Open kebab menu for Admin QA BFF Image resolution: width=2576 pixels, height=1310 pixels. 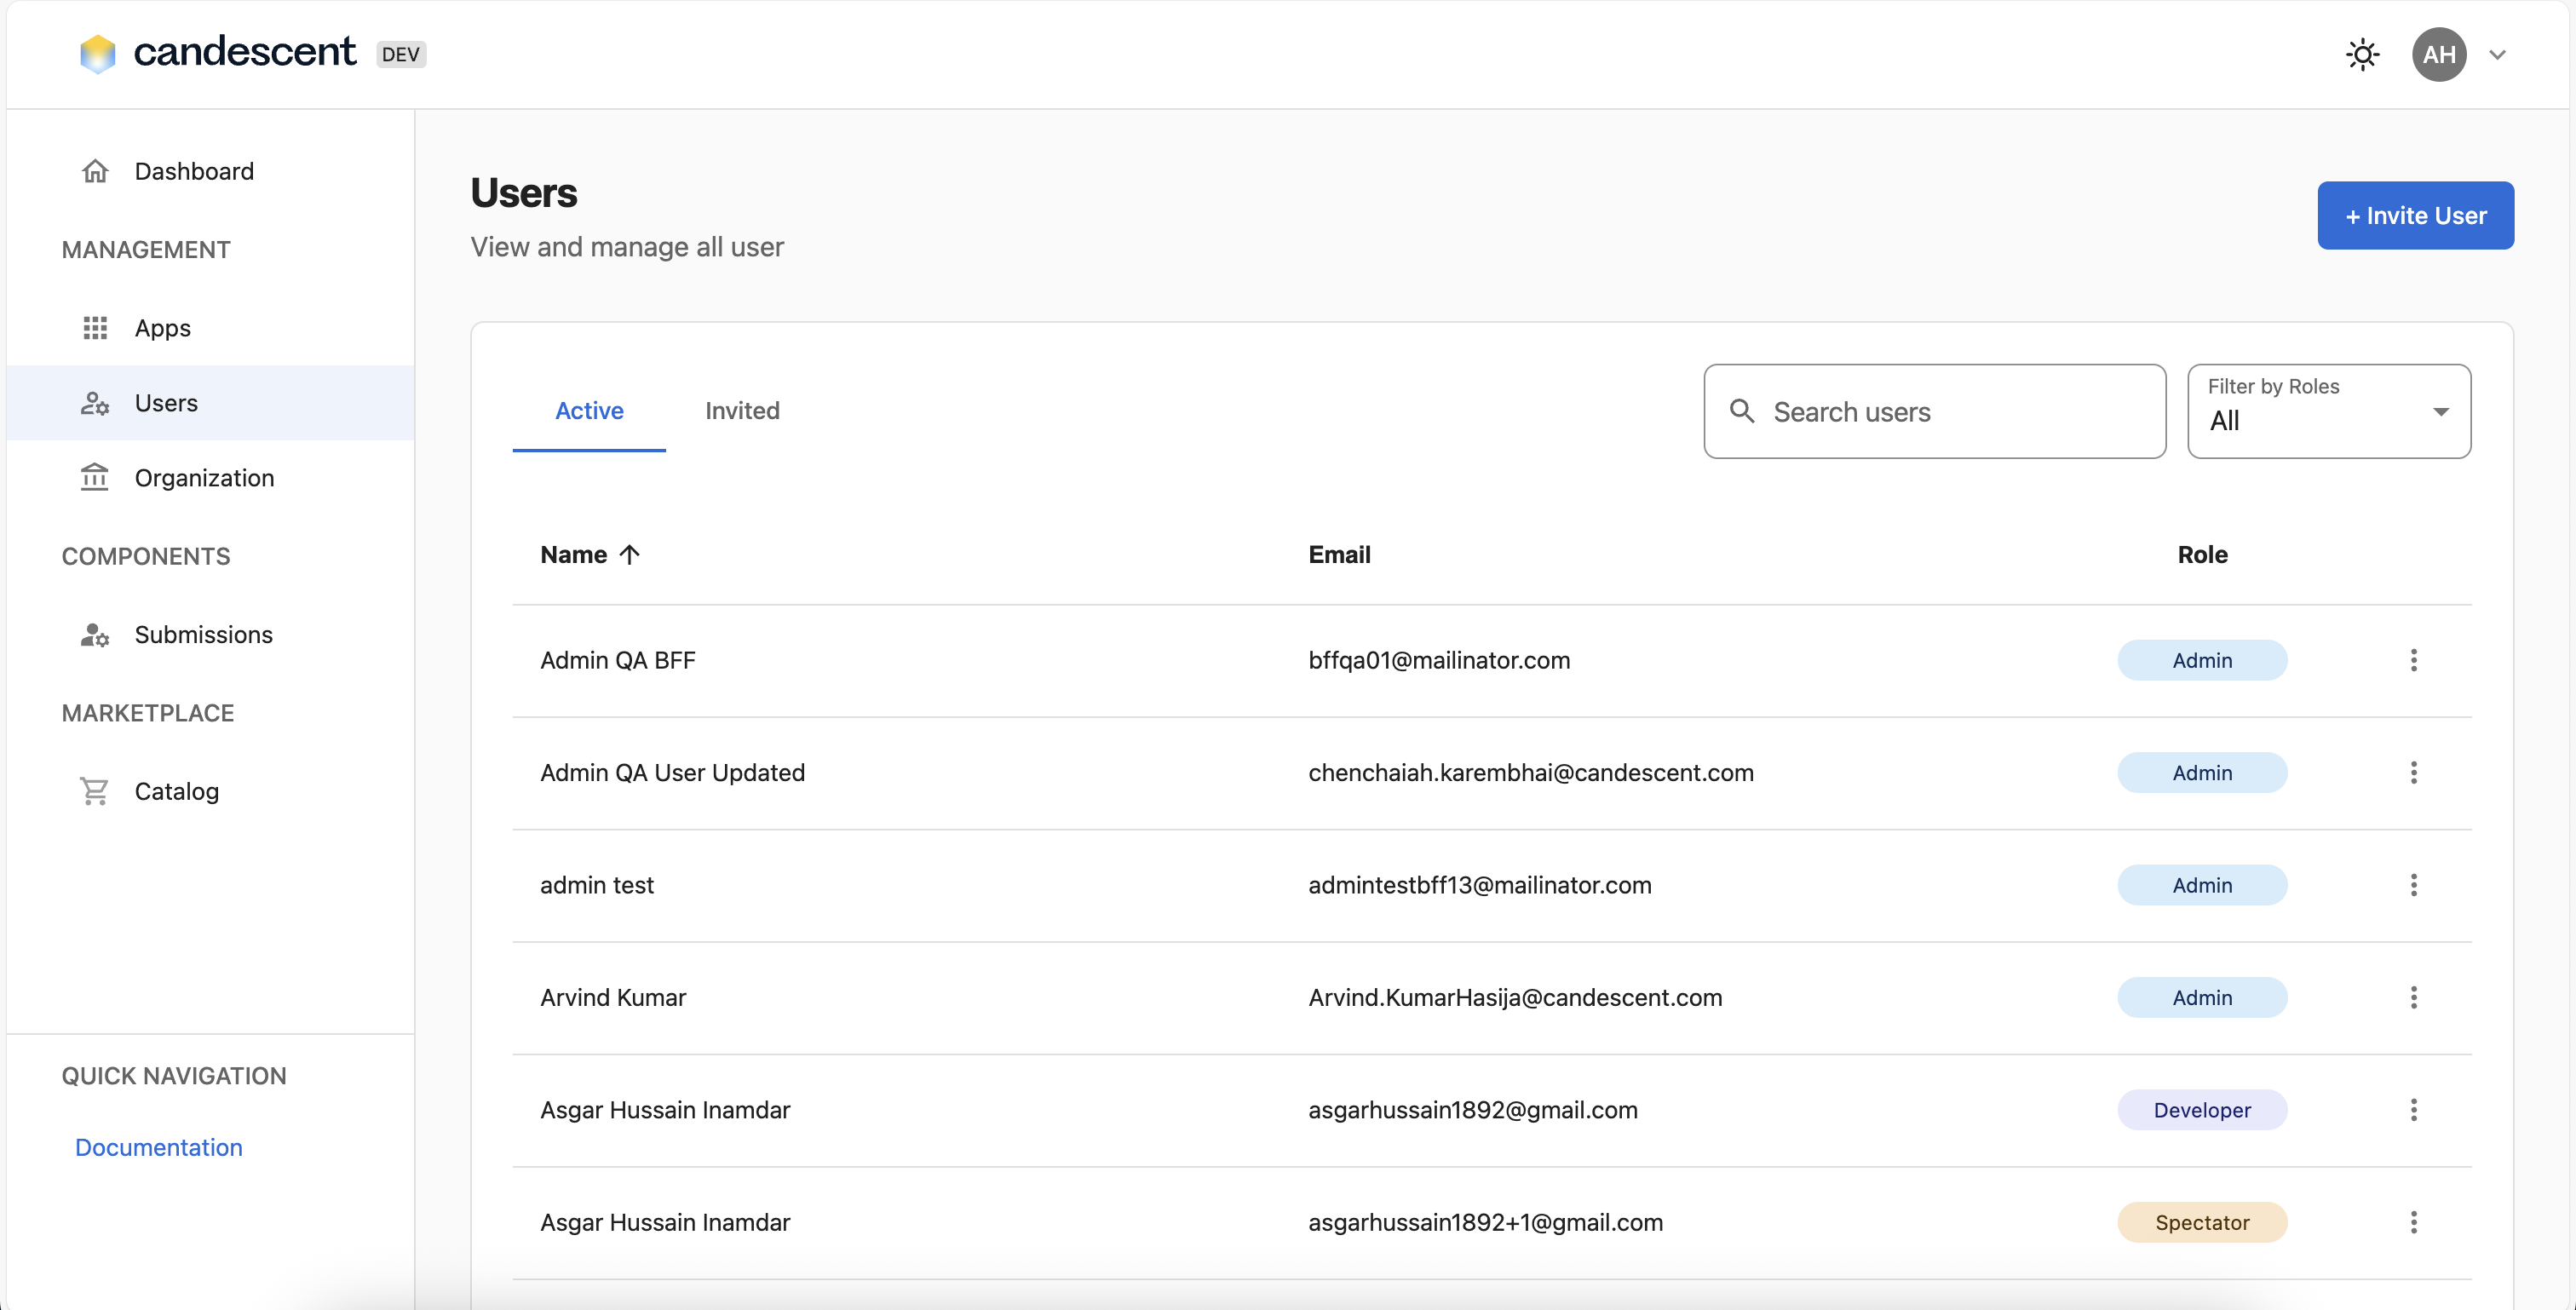click(x=2413, y=660)
